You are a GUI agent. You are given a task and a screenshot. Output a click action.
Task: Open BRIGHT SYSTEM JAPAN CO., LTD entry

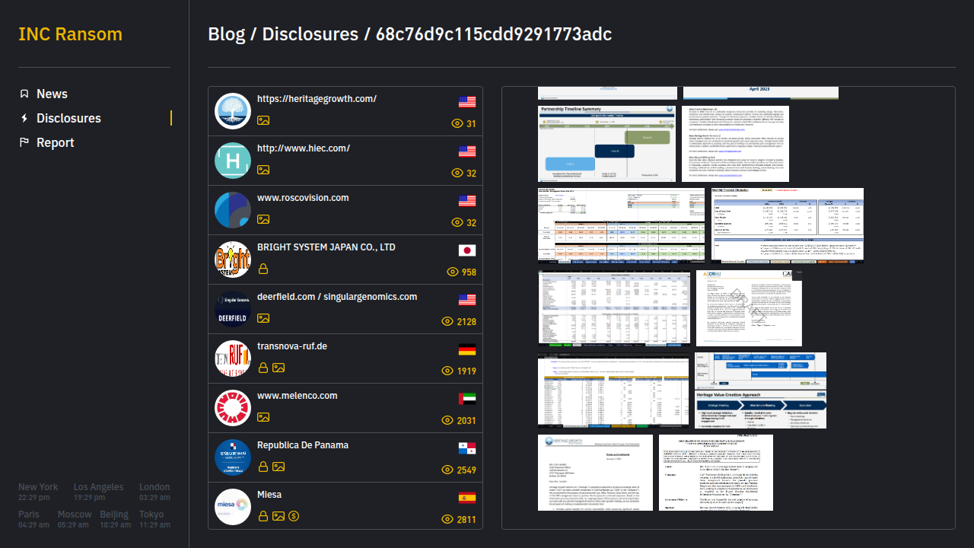point(345,260)
